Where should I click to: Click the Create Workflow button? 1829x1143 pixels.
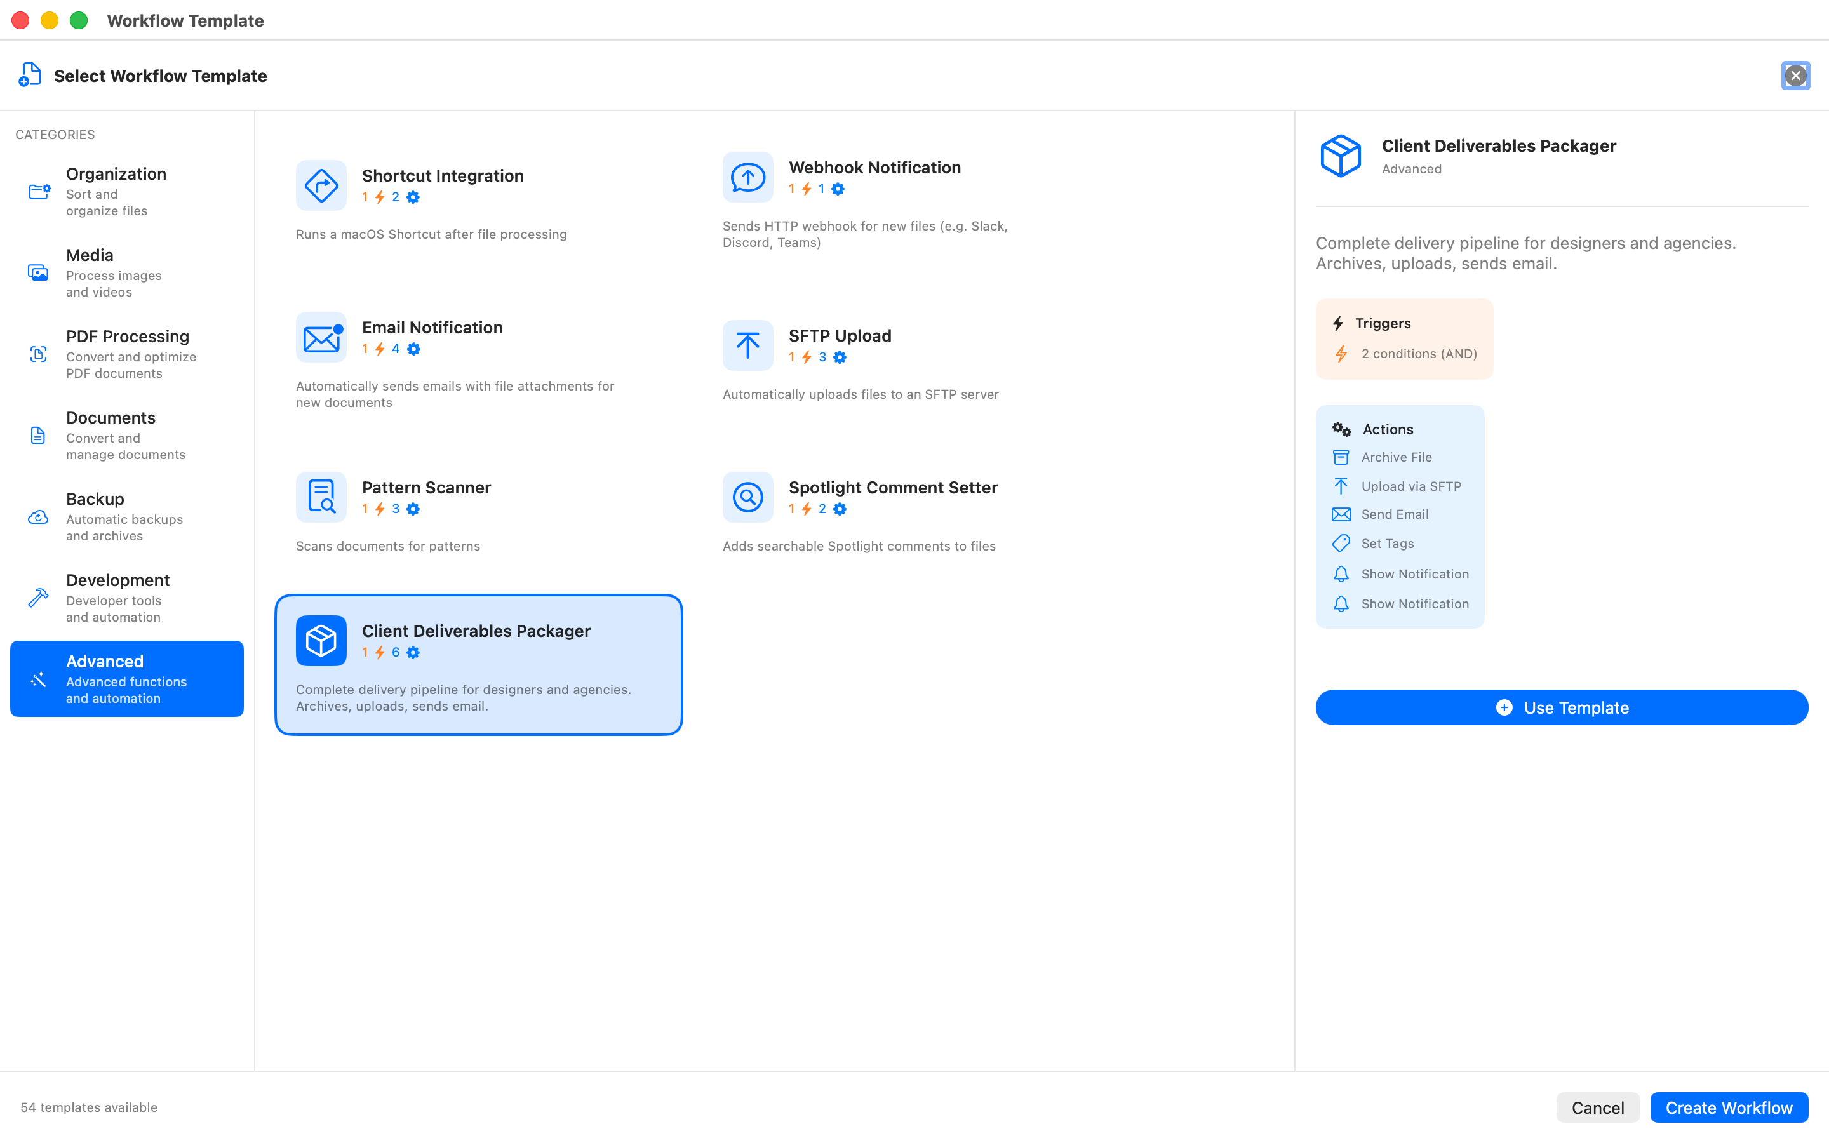click(x=1729, y=1107)
